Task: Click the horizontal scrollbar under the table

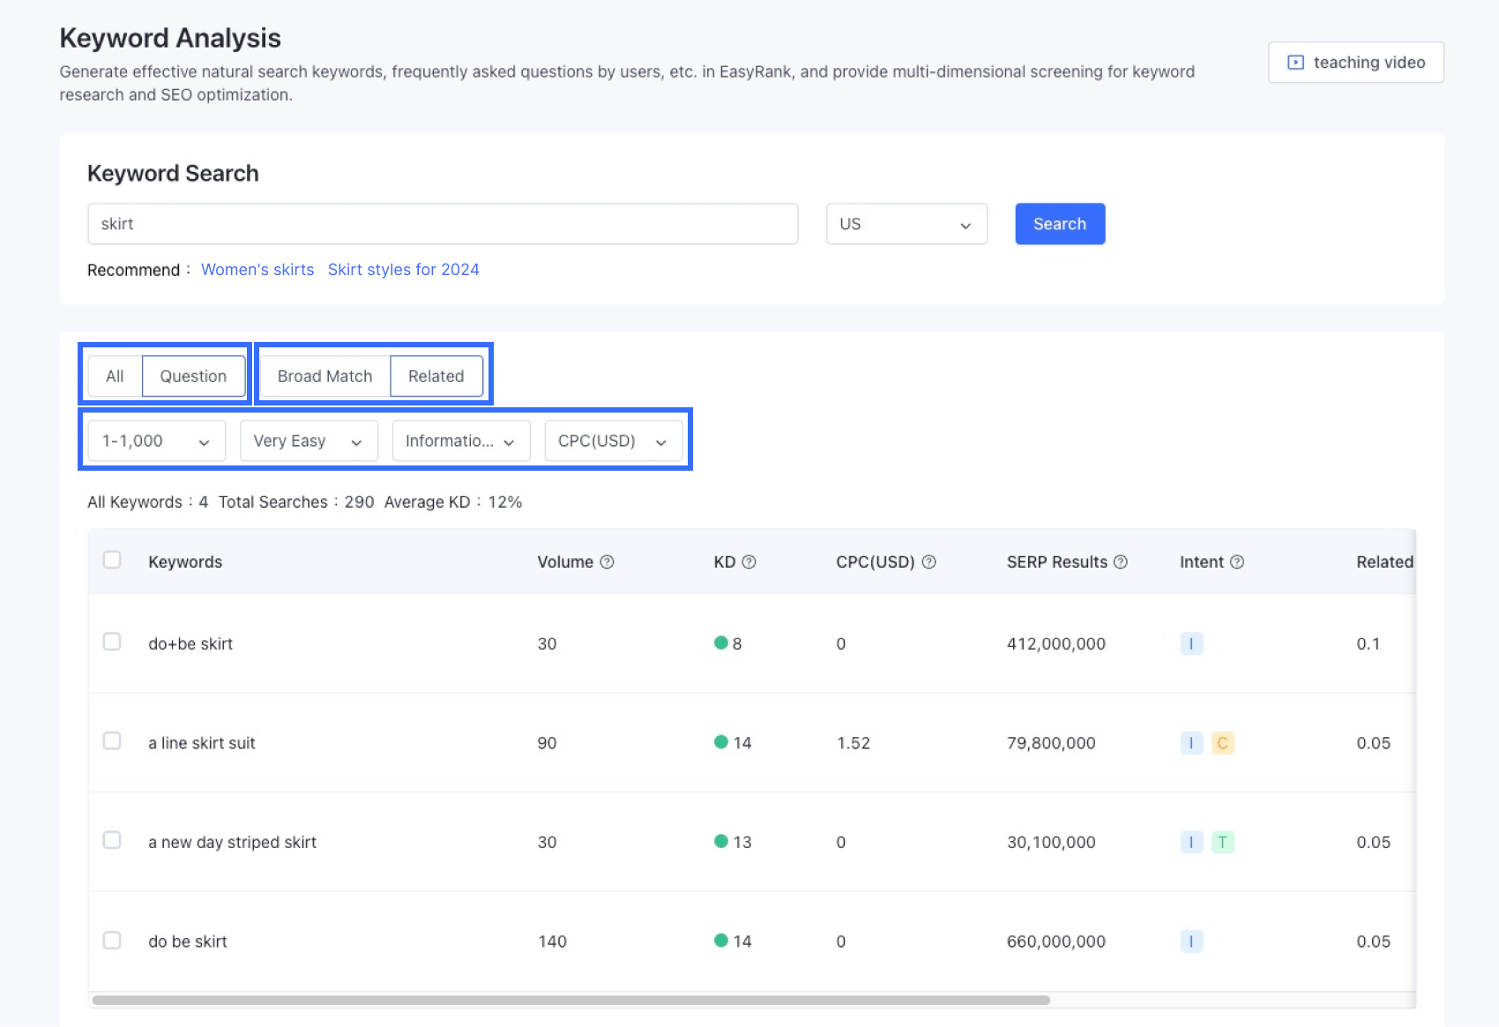Action: point(571,1001)
